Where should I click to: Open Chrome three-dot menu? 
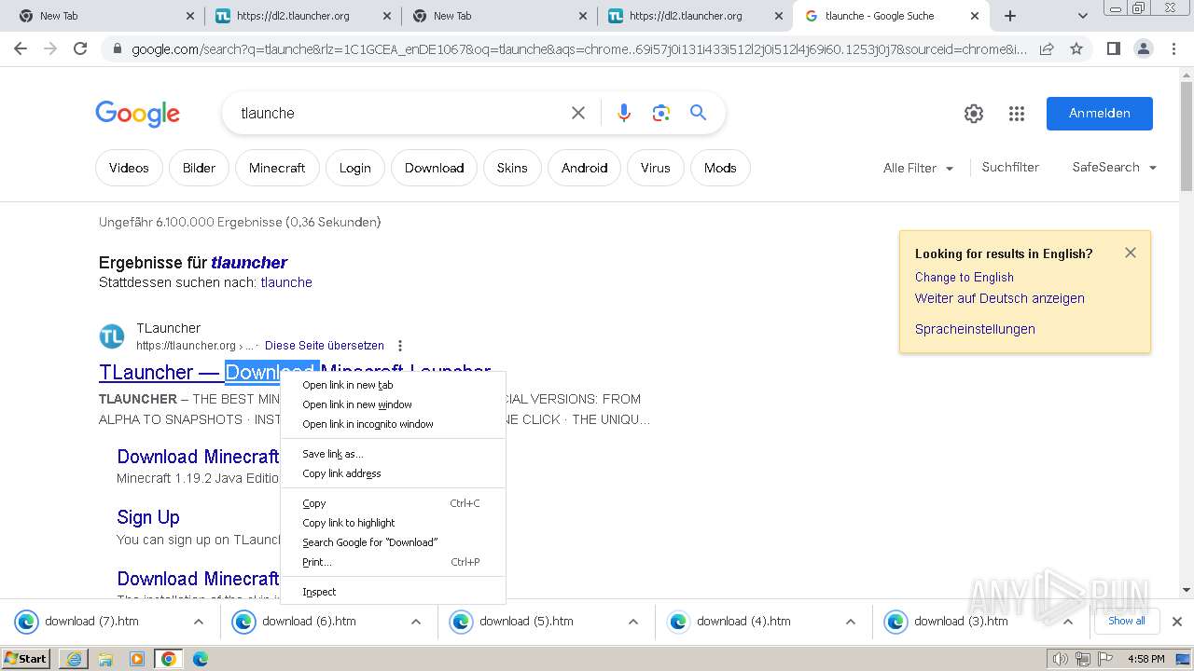click(x=1173, y=48)
